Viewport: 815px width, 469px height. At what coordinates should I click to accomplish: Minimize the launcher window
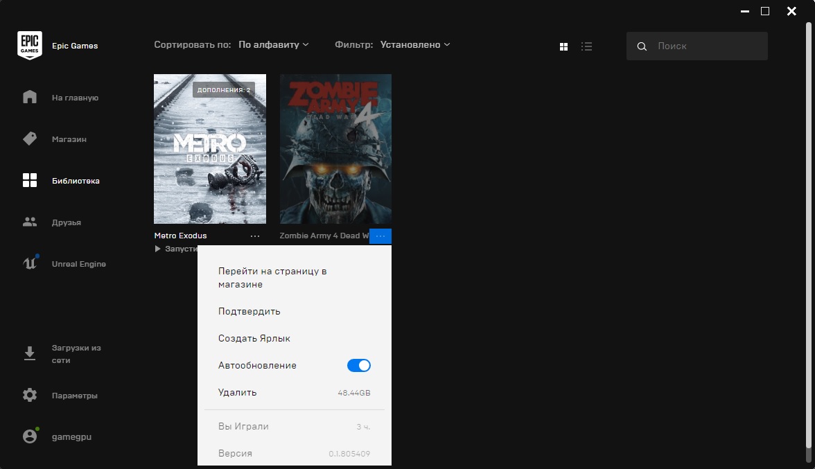745,11
